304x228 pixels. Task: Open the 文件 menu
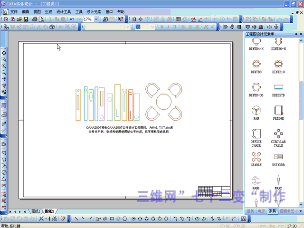[x=14, y=12]
